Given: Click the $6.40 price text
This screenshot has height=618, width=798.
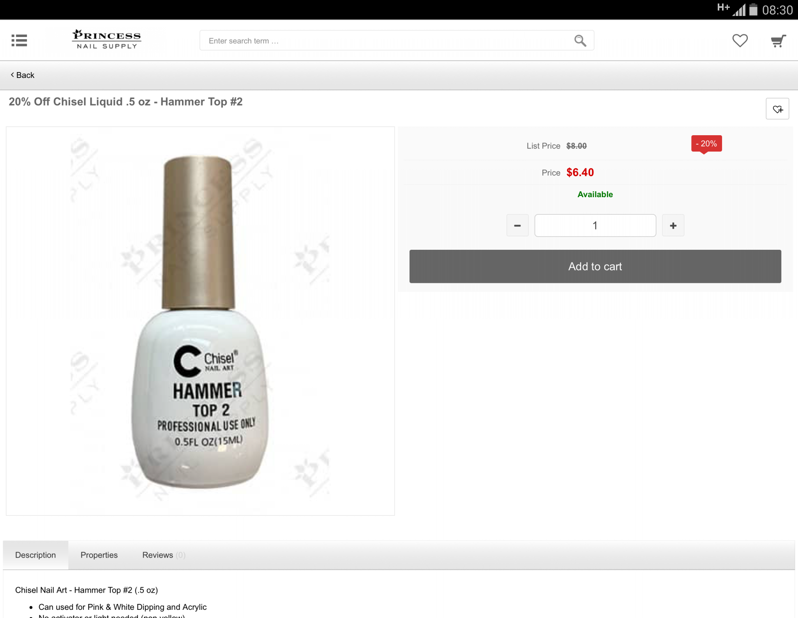Looking at the screenshot, I should [580, 172].
